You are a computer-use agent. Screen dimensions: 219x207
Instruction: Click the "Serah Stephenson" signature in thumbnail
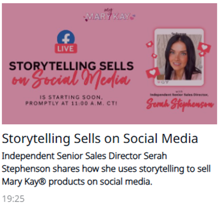point(179,105)
